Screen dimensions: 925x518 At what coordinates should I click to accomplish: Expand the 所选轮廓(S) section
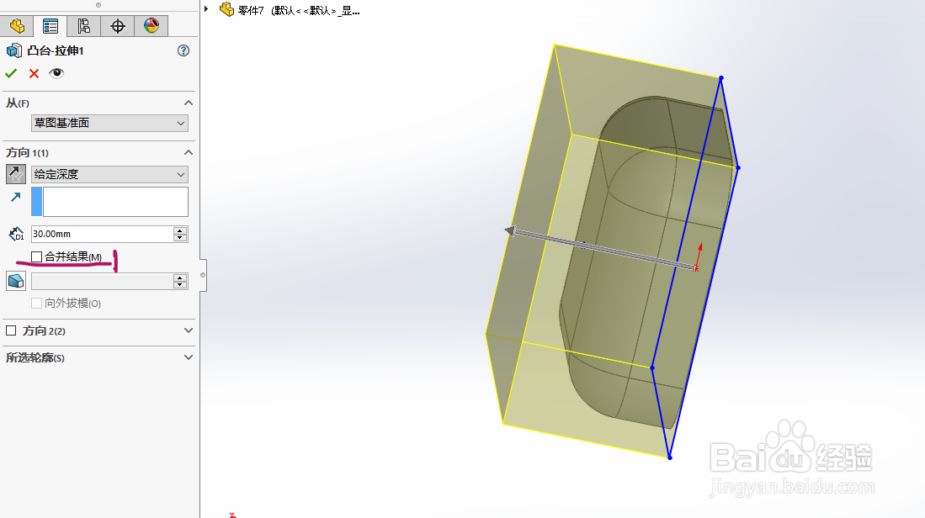coord(188,357)
